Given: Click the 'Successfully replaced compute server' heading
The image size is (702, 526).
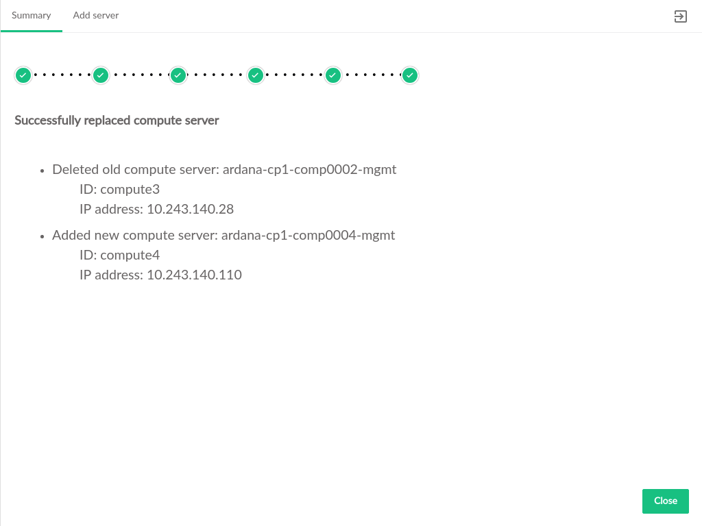Looking at the screenshot, I should (117, 121).
